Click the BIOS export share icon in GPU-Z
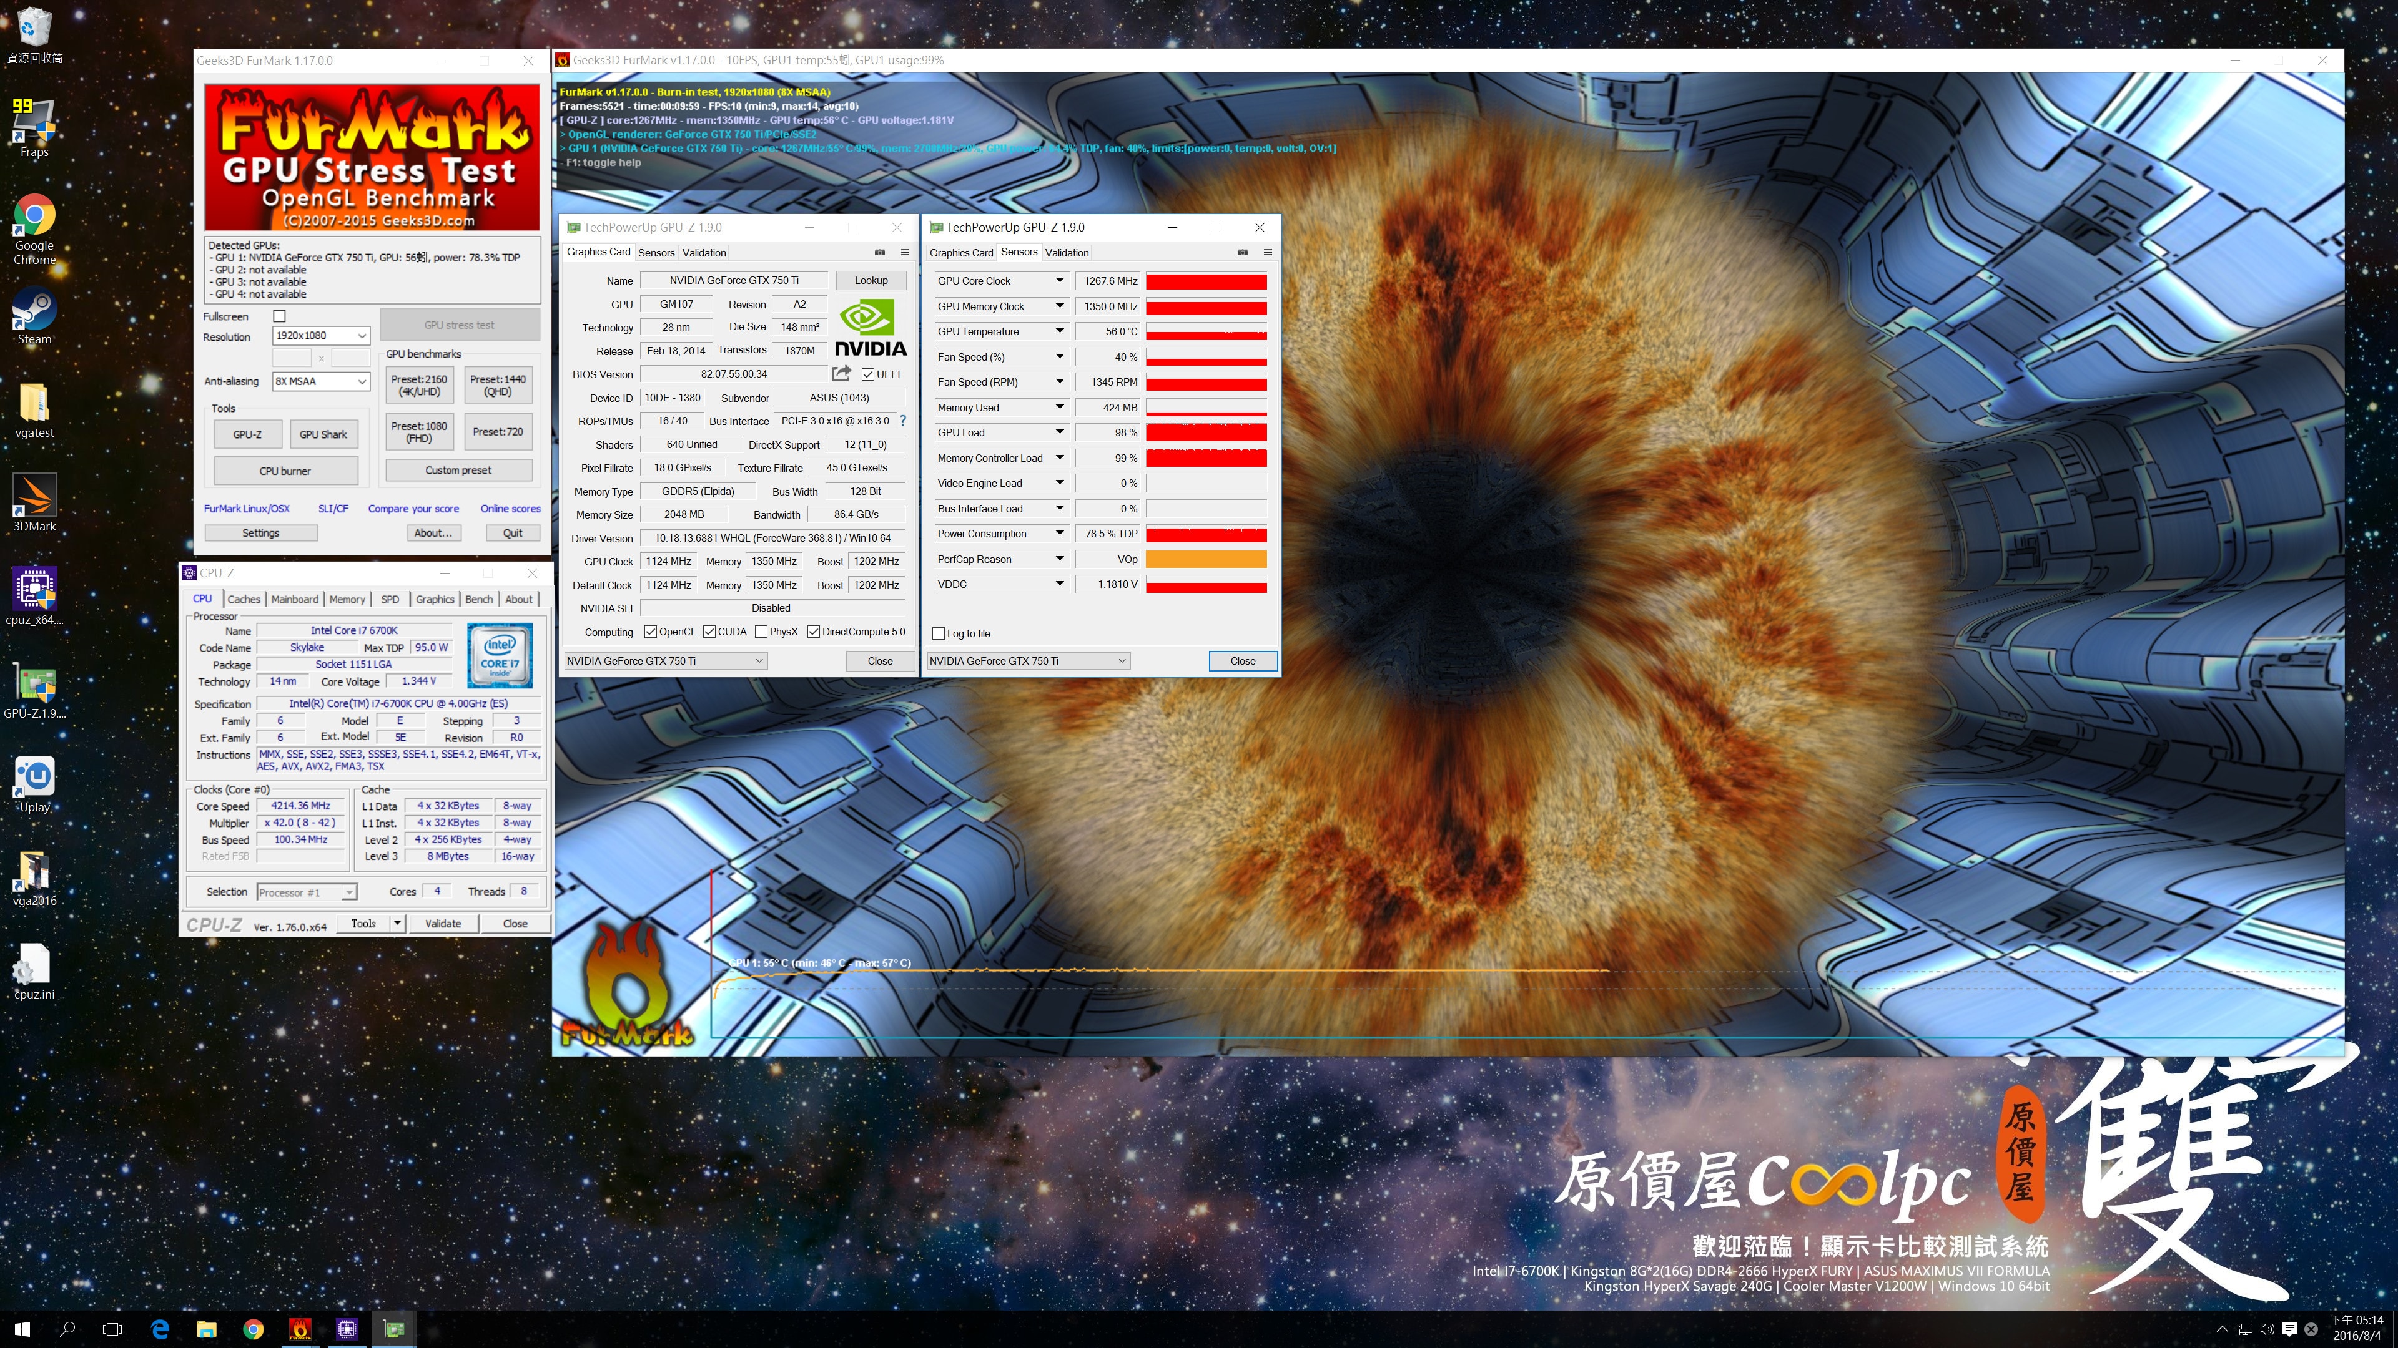 coord(841,373)
